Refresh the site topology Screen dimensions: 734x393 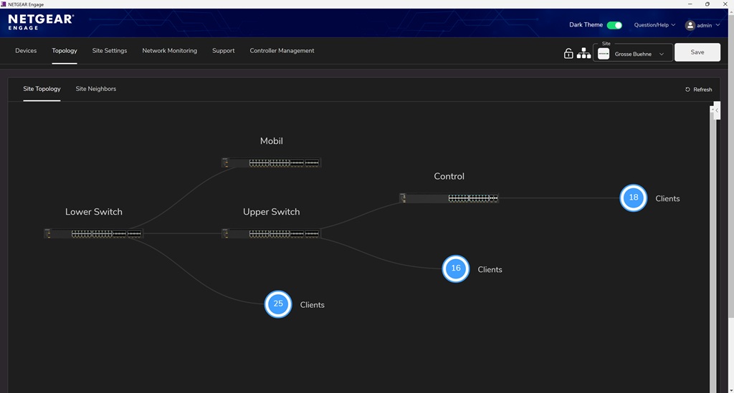pyautogui.click(x=698, y=89)
